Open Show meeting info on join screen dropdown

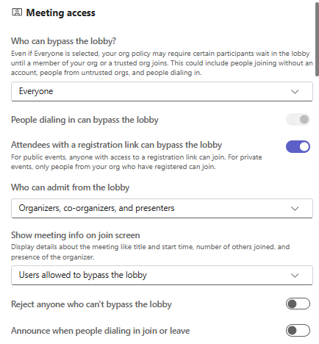[162, 275]
